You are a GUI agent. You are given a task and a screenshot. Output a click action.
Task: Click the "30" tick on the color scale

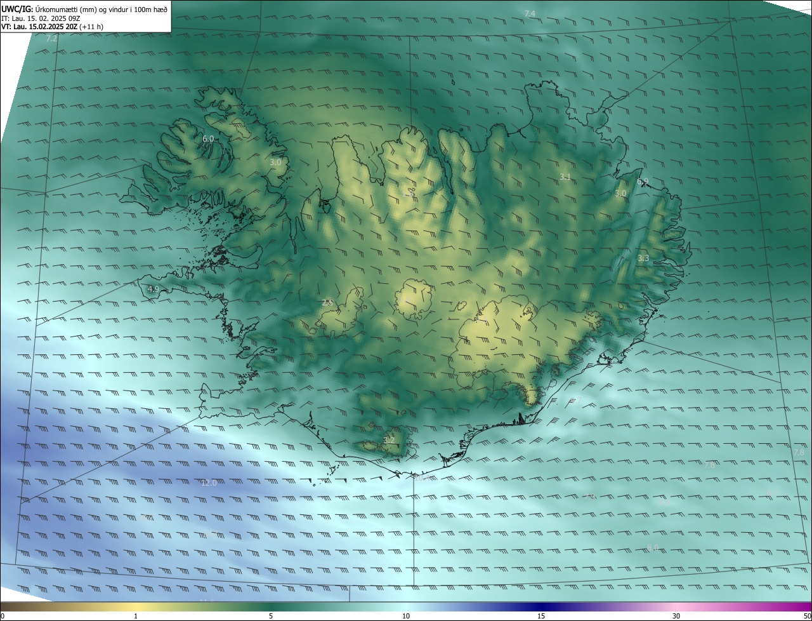click(x=676, y=616)
